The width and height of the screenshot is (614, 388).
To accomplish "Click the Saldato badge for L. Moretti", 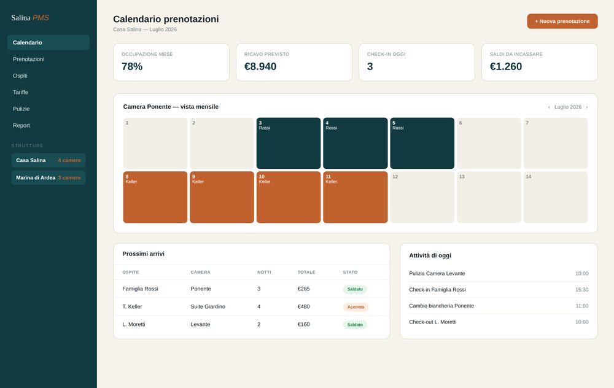I will (355, 325).
